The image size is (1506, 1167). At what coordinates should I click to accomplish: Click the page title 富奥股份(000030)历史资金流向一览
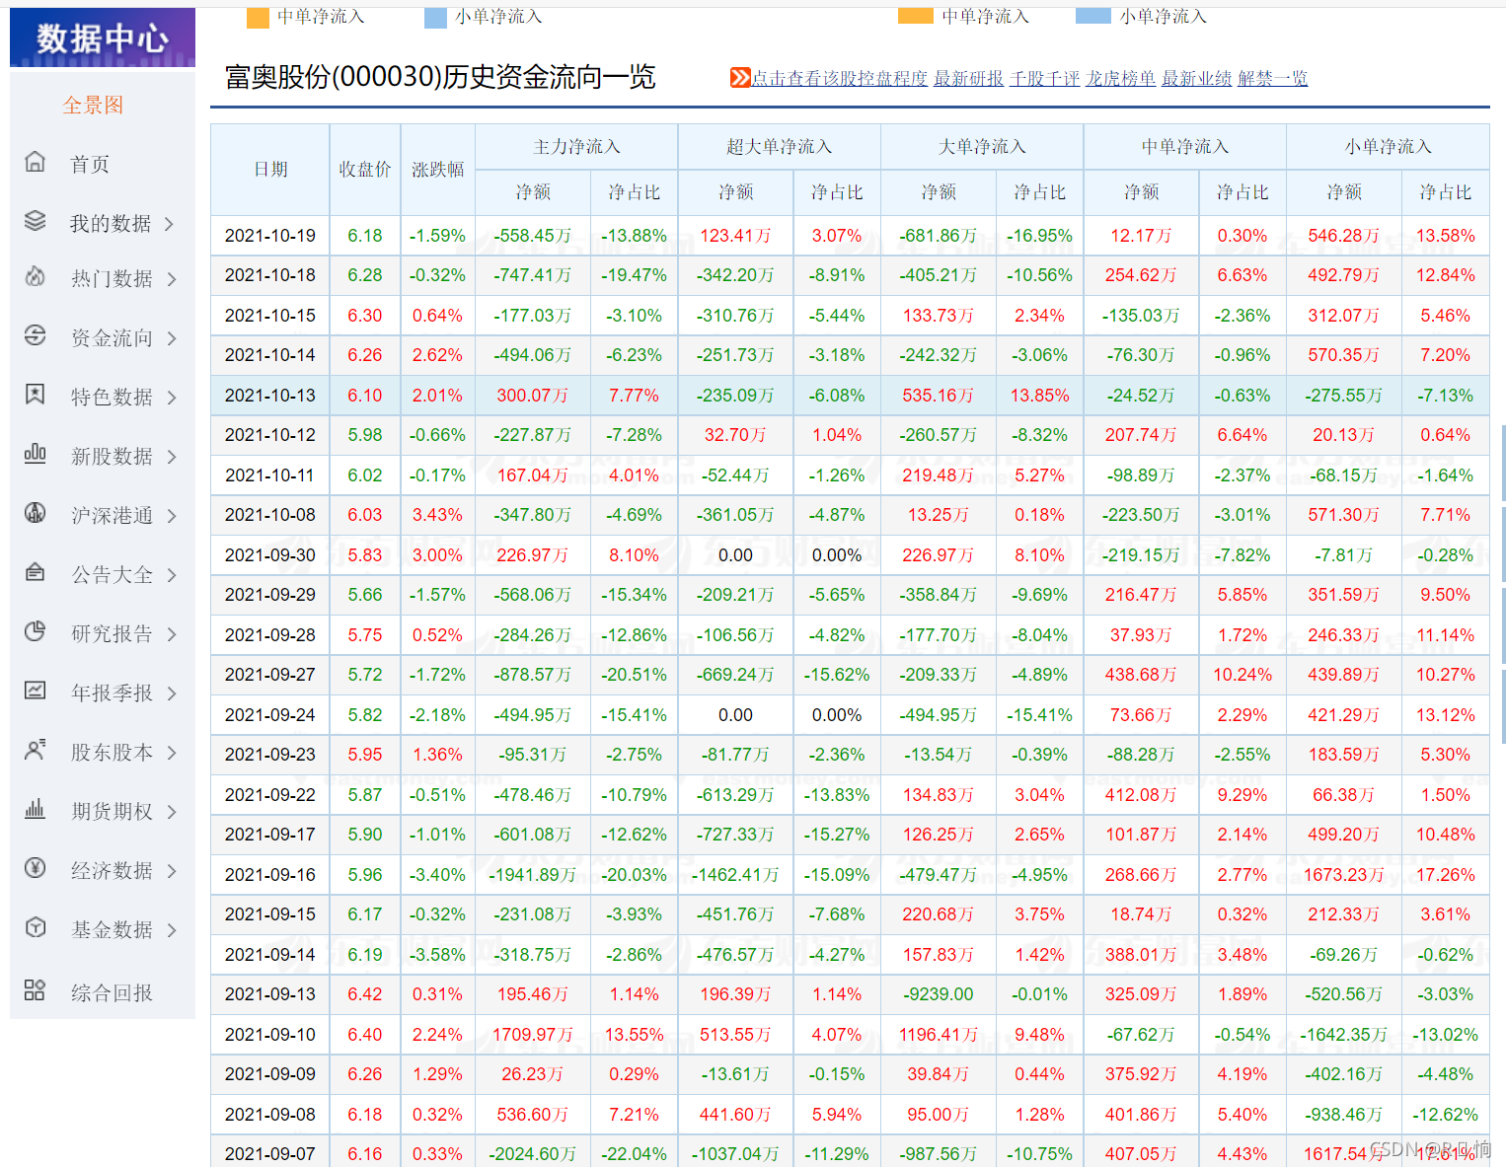[x=440, y=77]
